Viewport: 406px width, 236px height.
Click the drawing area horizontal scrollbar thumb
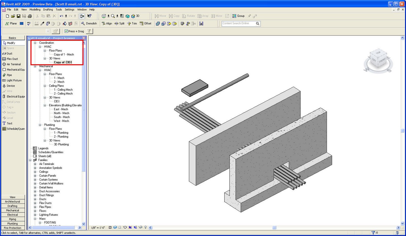274,228
